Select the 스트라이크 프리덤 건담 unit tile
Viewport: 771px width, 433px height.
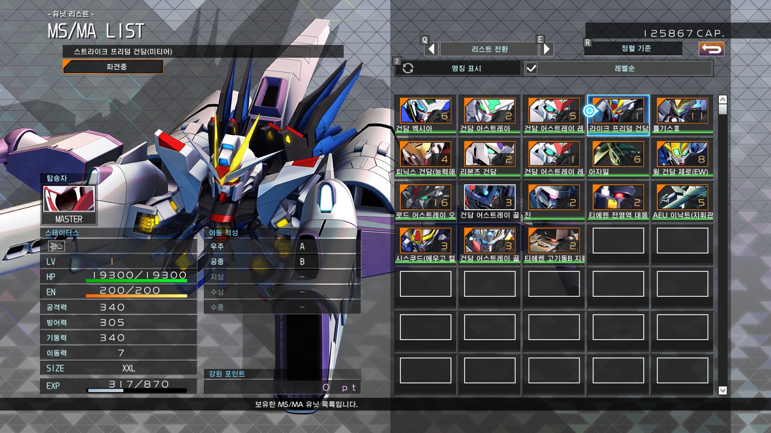[x=618, y=115]
